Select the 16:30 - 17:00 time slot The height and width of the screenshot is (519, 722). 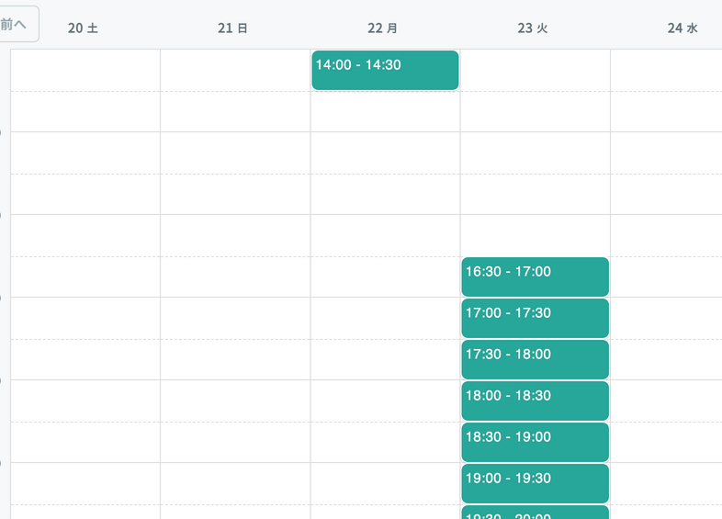pos(535,276)
